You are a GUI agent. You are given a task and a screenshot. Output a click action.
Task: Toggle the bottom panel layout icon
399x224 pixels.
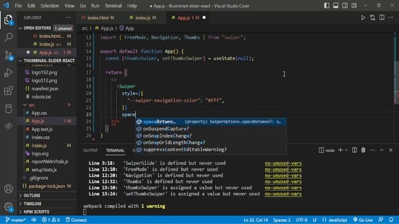[x=336, y=6]
